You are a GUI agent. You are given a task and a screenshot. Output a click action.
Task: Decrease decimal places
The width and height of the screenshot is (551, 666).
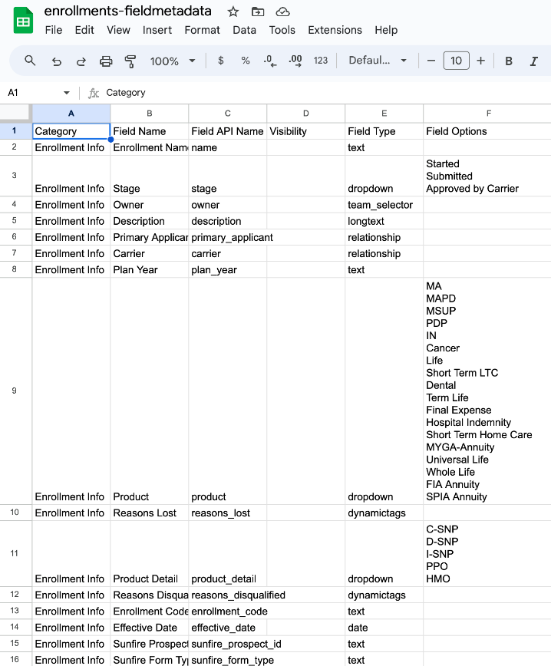click(270, 61)
